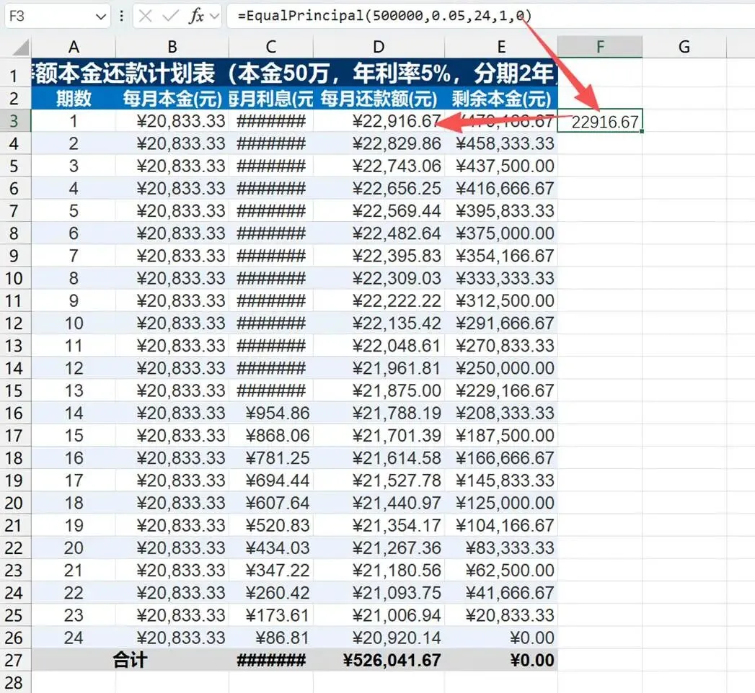Click the Cancel (X) formula bar icon
Image resolution: width=755 pixels, height=693 pixels.
pos(145,17)
